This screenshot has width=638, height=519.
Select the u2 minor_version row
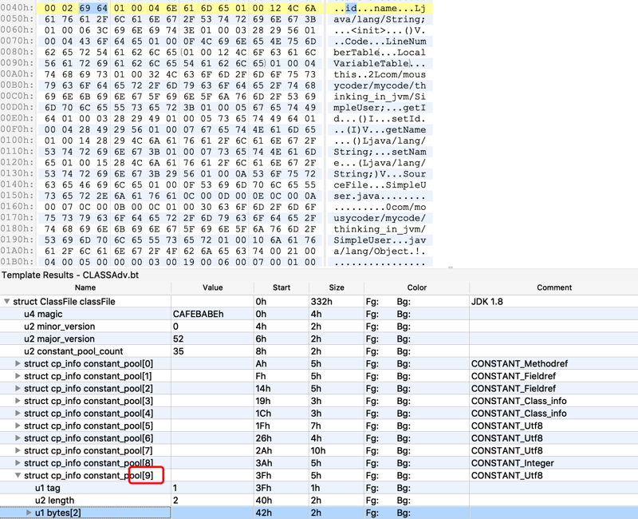click(x=319, y=327)
